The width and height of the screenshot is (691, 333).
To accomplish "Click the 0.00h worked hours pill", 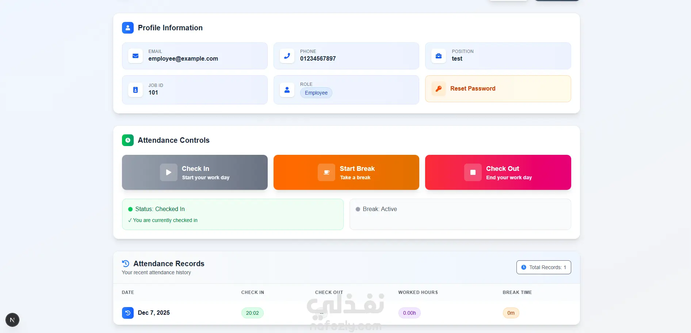I will click(x=409, y=313).
